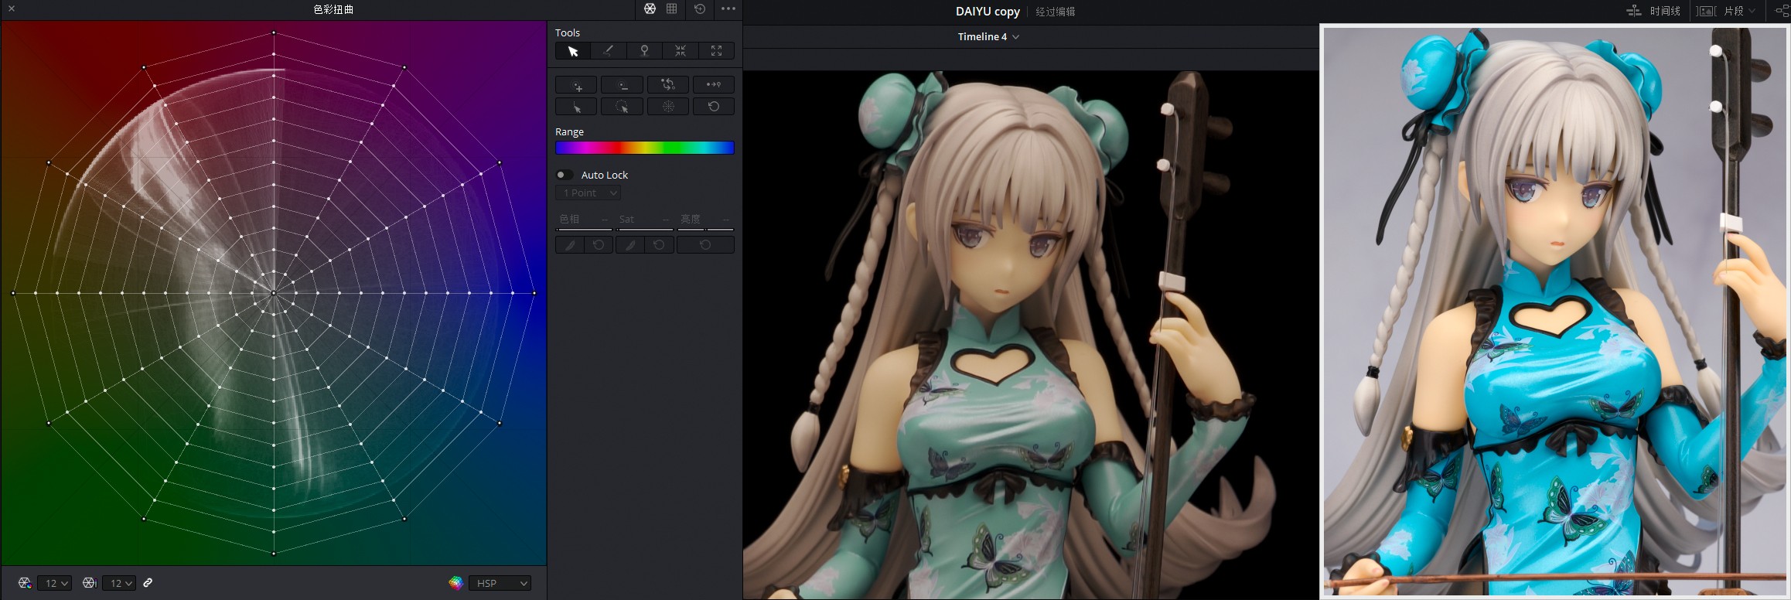Open the saturation resolution 12 dropdown
The image size is (1791, 600).
pos(120,583)
